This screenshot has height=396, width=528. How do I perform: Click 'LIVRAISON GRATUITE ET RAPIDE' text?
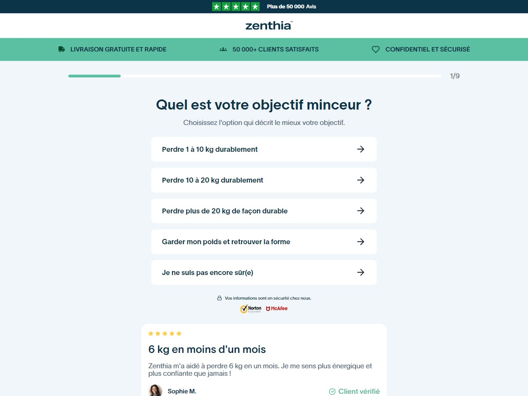click(118, 49)
